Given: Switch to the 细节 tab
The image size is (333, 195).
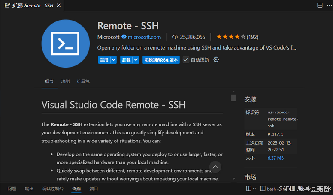Looking at the screenshot, I should 49,81.
